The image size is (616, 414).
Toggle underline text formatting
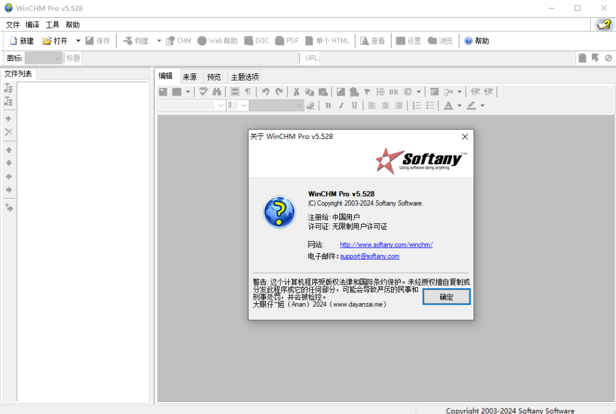(x=354, y=105)
